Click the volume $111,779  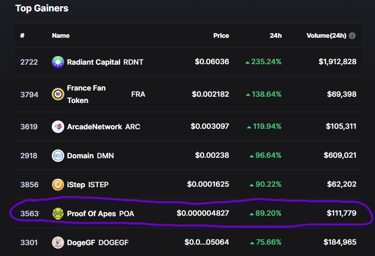point(341,213)
